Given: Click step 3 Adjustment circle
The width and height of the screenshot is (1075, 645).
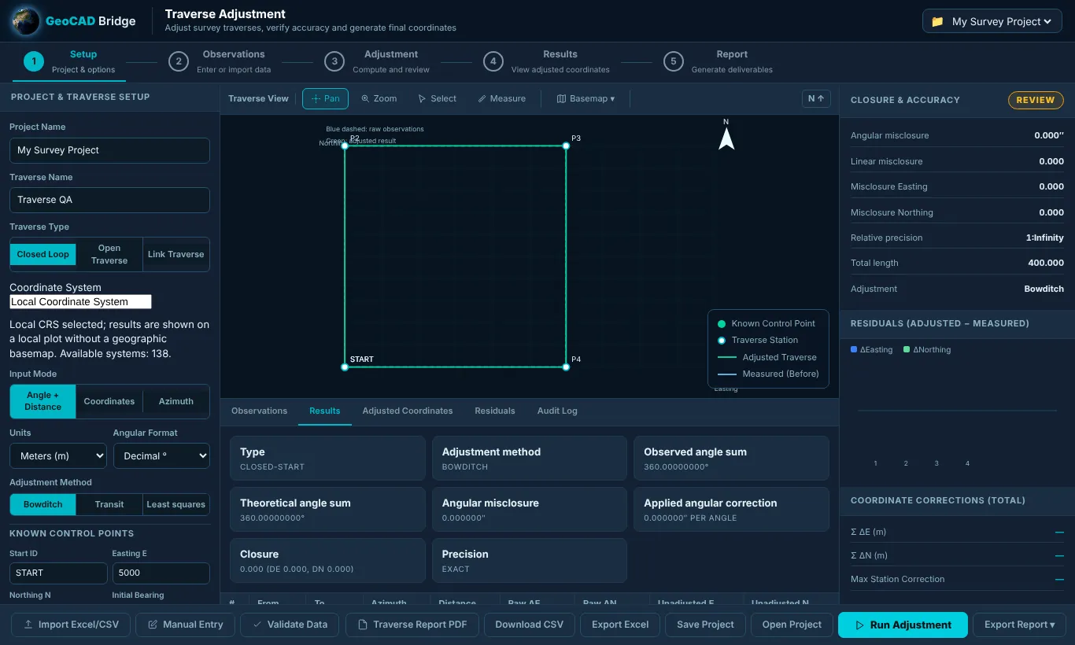Looking at the screenshot, I should (x=334, y=61).
